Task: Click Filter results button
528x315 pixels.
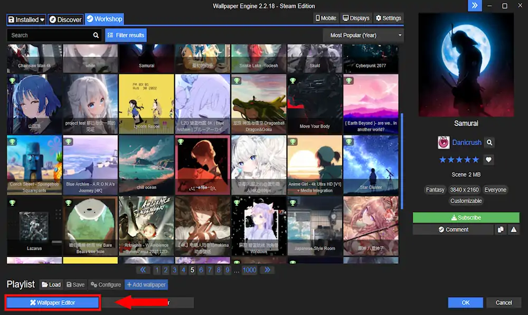Action: tap(126, 35)
